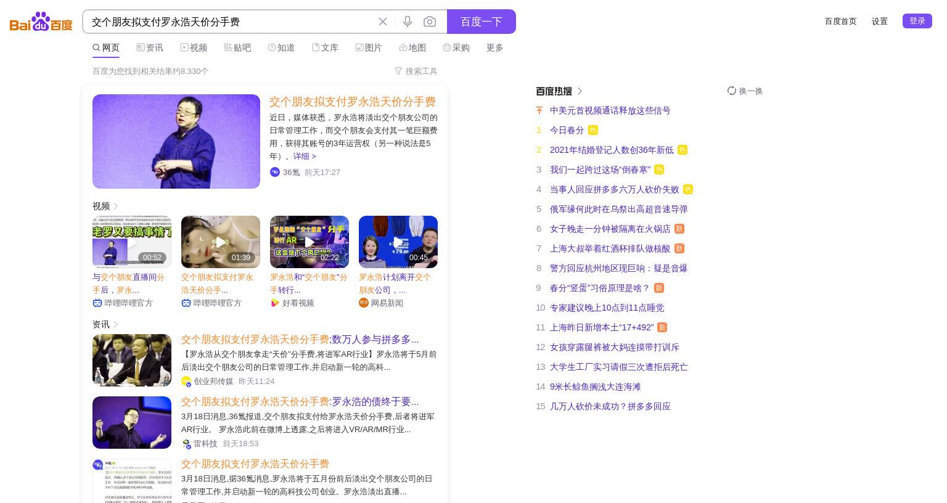Switch to the 文库 tab
Viewport: 947px width, 503px height.
coord(325,47)
